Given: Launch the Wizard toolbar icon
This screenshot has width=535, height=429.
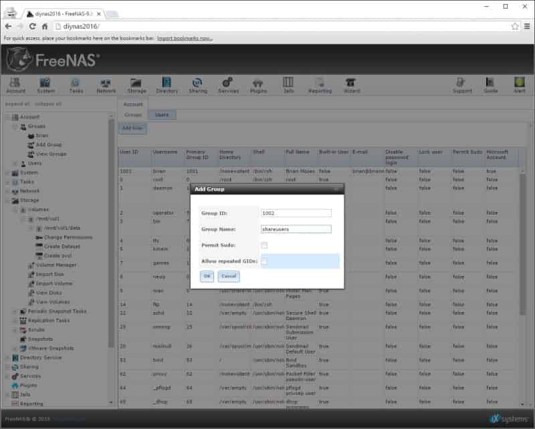Looking at the screenshot, I should coord(352,86).
